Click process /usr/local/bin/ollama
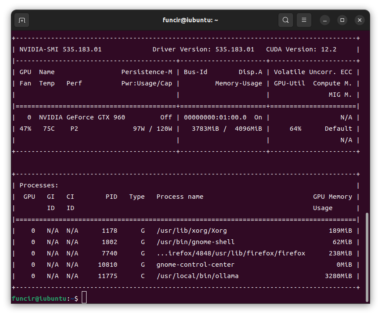381x316 pixels. (197, 276)
